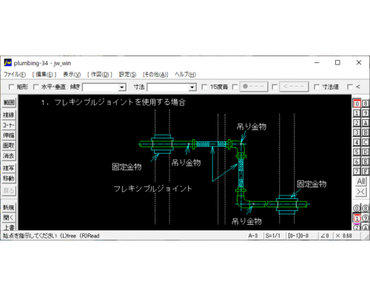This screenshot has width=370, height=296.
Task: Open the 表示(V) menu
Action: (72, 74)
